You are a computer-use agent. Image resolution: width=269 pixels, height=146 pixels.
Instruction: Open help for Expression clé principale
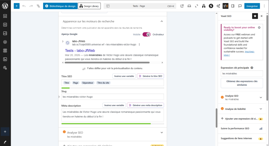(x=252, y=68)
